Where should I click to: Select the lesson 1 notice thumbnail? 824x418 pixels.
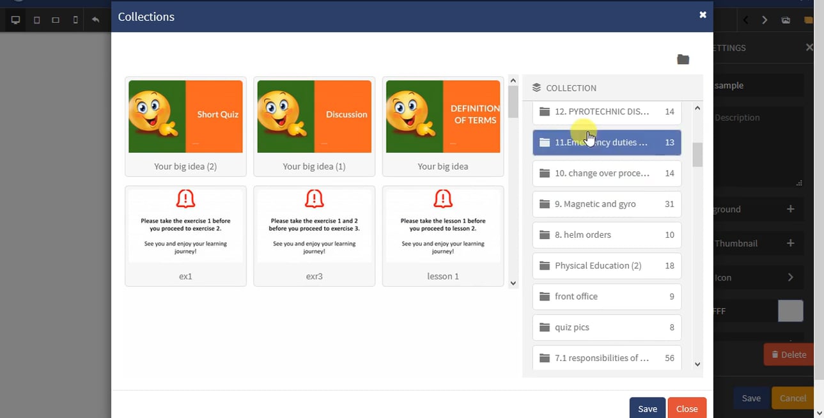pyautogui.click(x=443, y=236)
